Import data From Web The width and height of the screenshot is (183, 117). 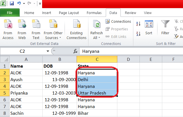(22, 29)
